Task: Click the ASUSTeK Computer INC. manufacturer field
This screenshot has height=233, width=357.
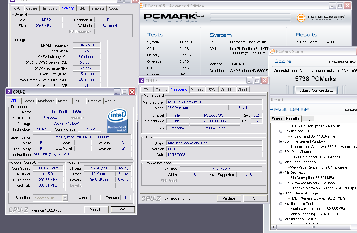Action: (214, 102)
